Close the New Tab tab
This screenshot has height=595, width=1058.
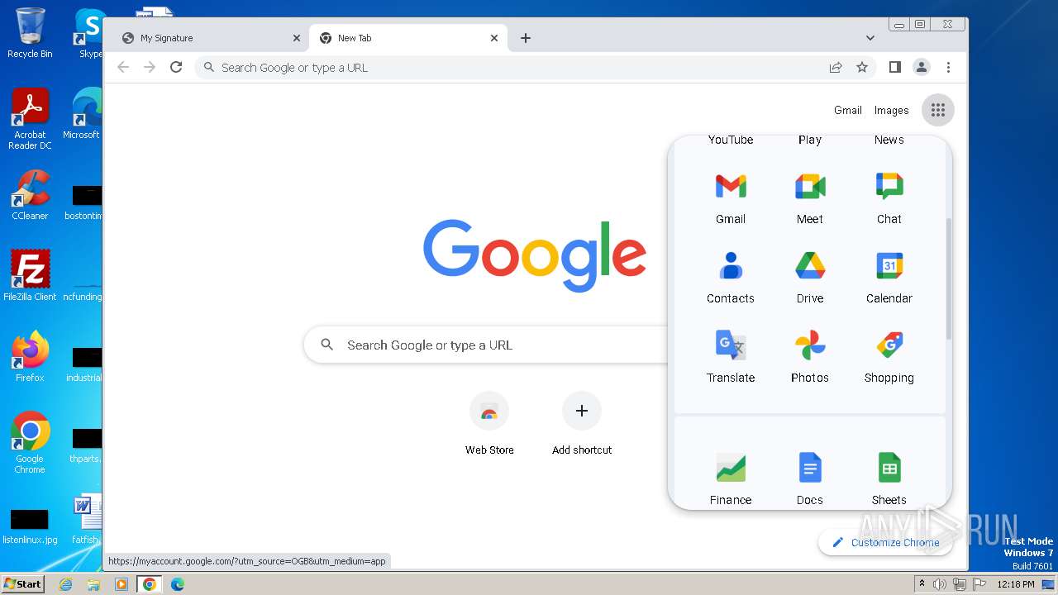(x=494, y=38)
